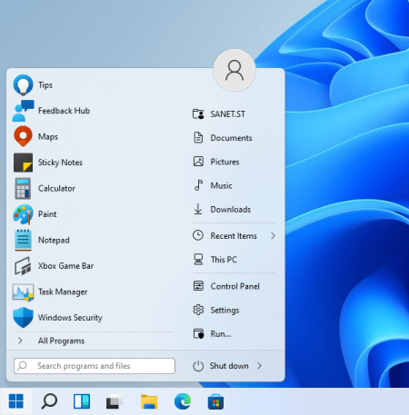The height and width of the screenshot is (415, 409).
Task: Open Notepad icon
Action: 23,240
